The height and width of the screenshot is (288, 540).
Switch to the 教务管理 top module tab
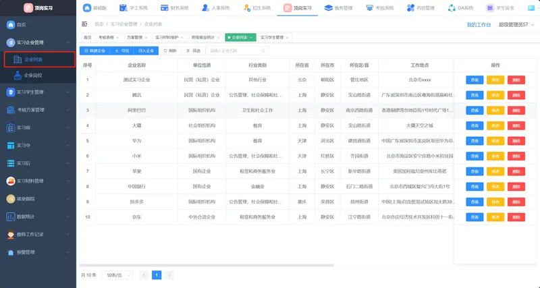[x=330, y=8]
